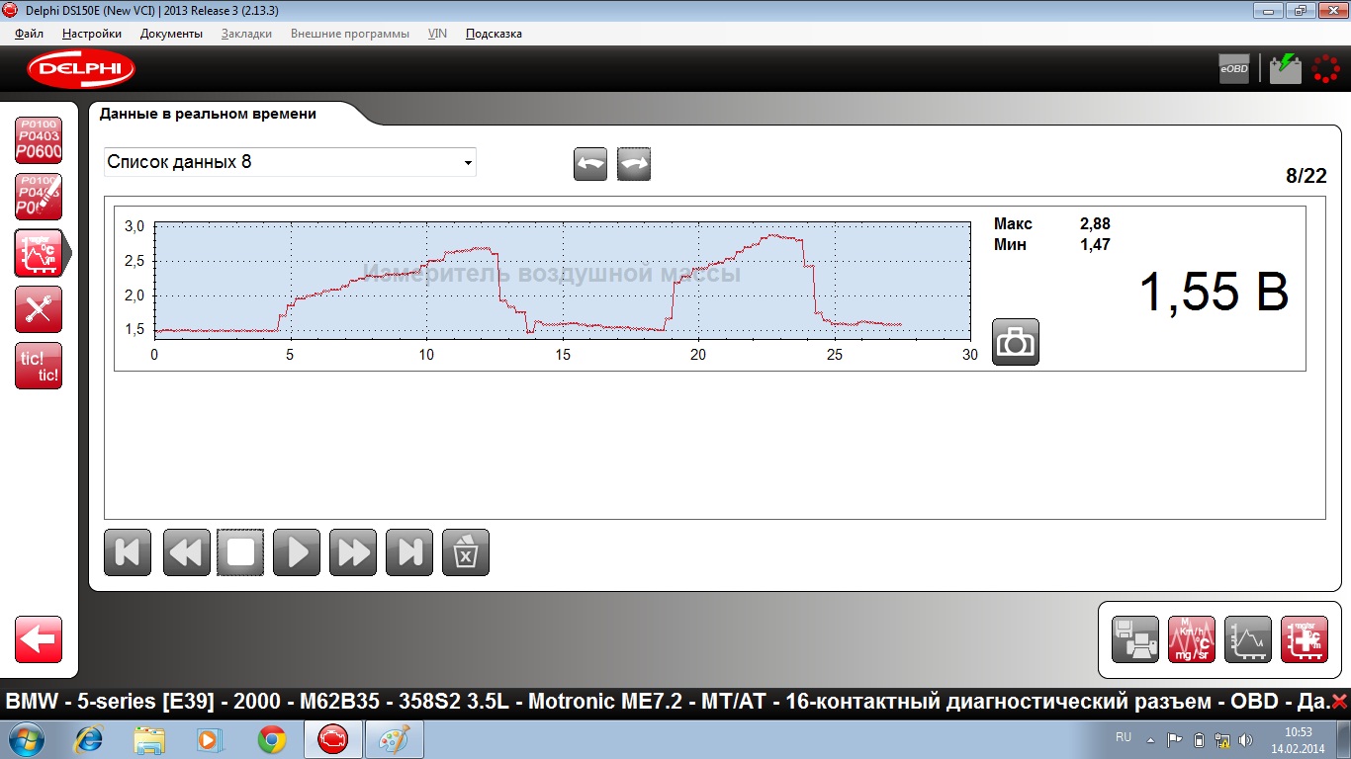Image resolution: width=1351 pixels, height=759 pixels.
Task: Open Google Chrome from taskbar
Action: [x=272, y=739]
